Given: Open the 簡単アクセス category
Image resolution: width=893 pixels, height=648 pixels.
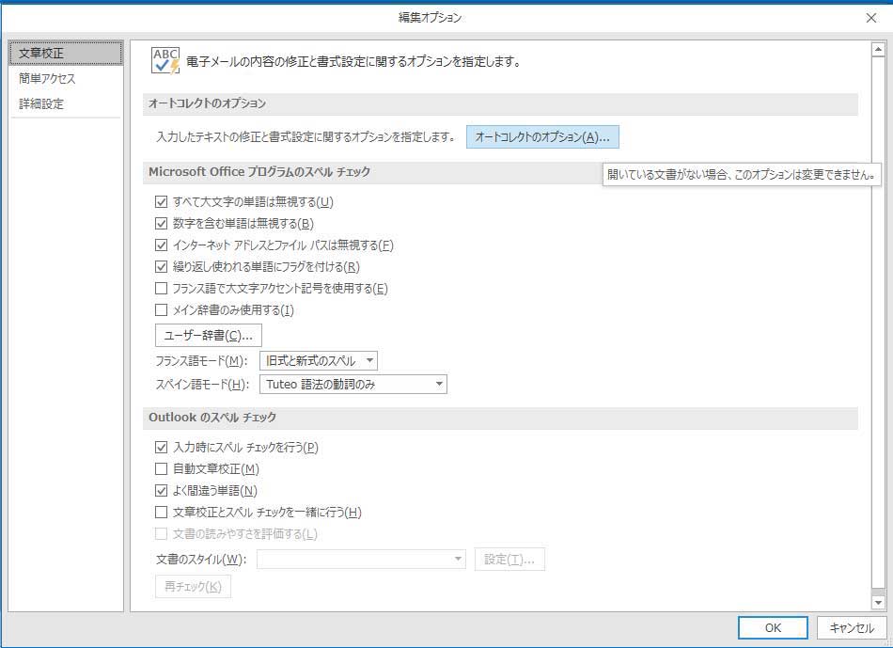Looking at the screenshot, I should click(47, 79).
